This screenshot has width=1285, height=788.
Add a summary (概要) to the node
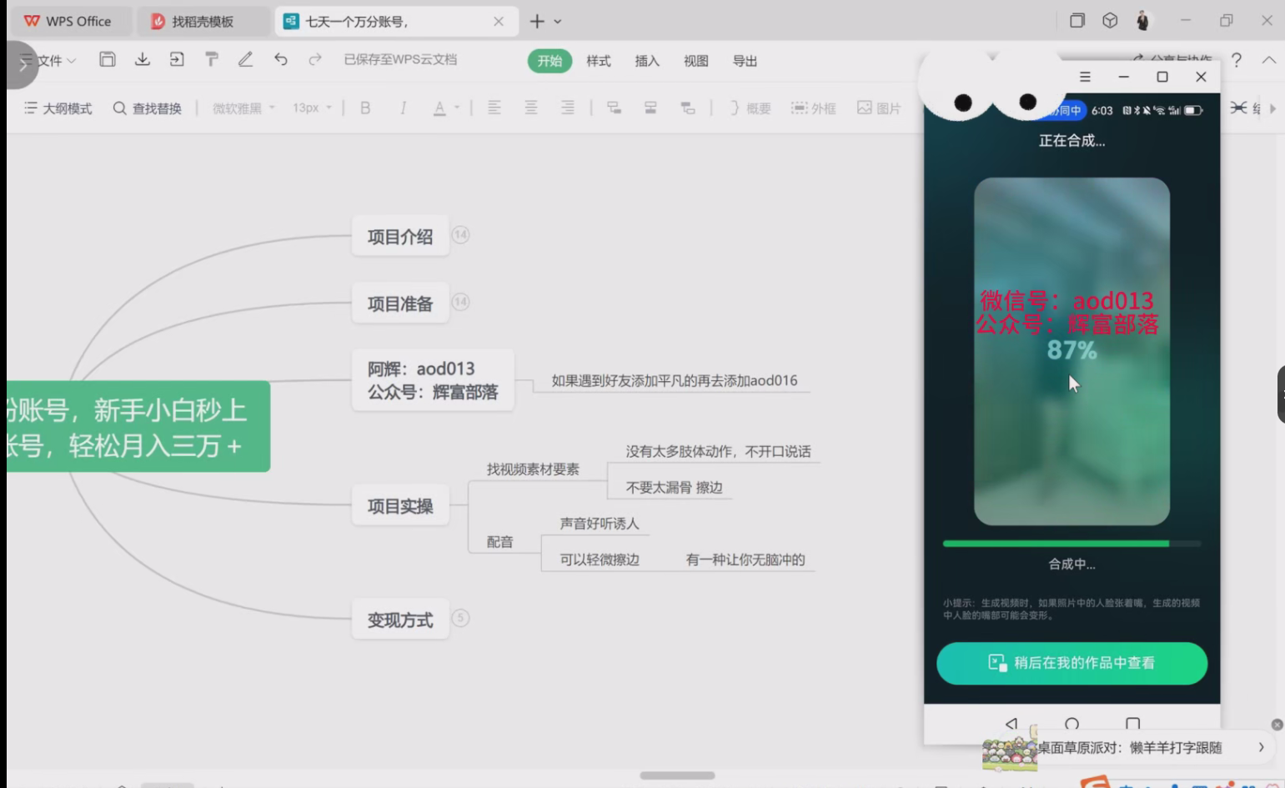tap(750, 108)
